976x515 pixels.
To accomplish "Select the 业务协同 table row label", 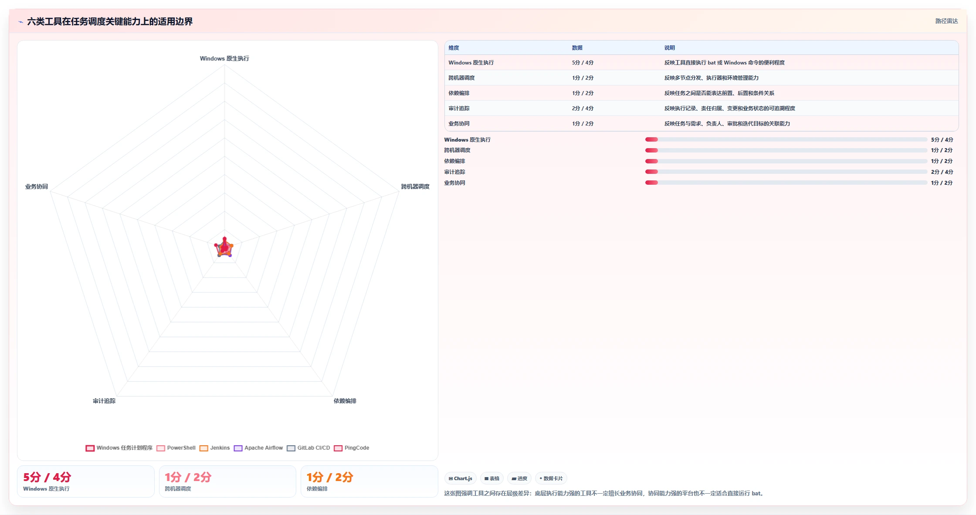I will point(459,124).
